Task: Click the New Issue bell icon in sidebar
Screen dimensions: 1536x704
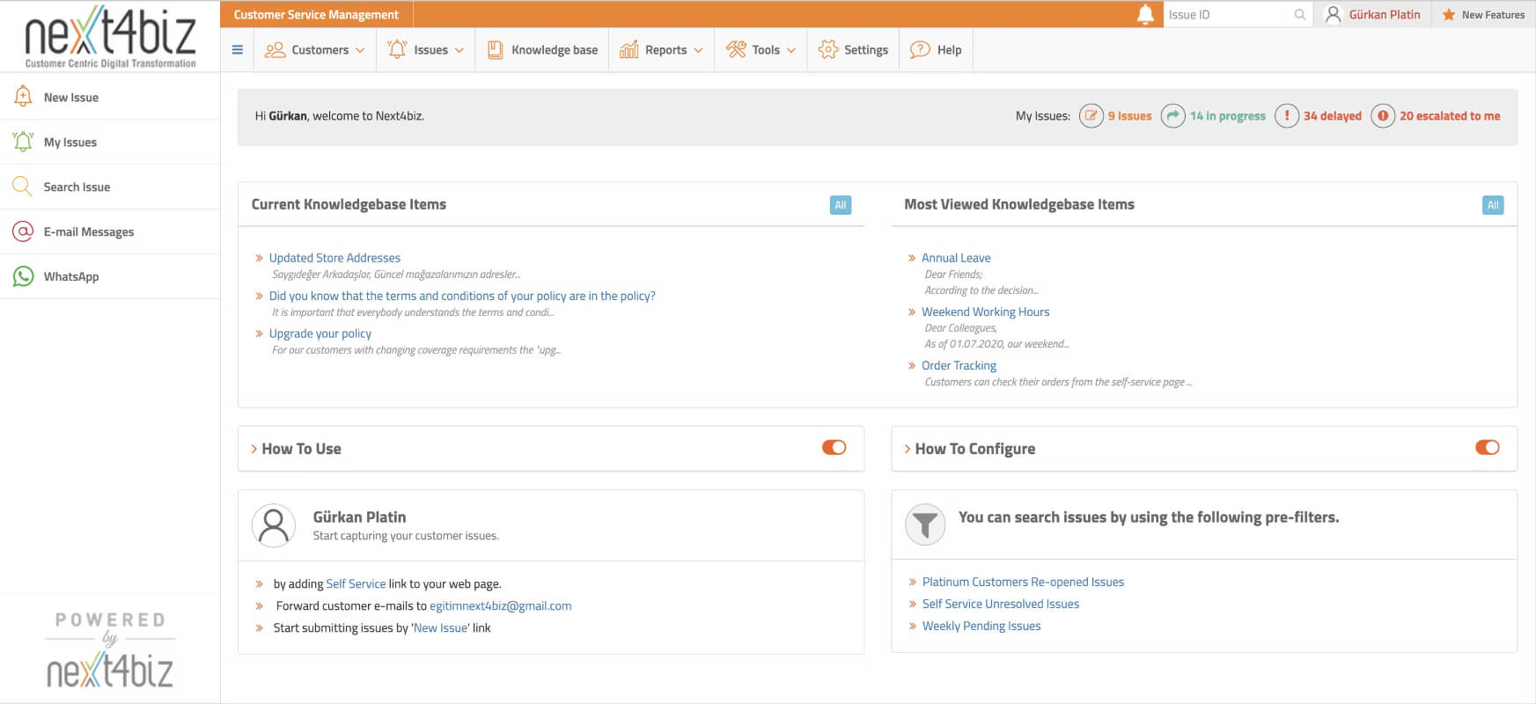Action: click(x=23, y=97)
